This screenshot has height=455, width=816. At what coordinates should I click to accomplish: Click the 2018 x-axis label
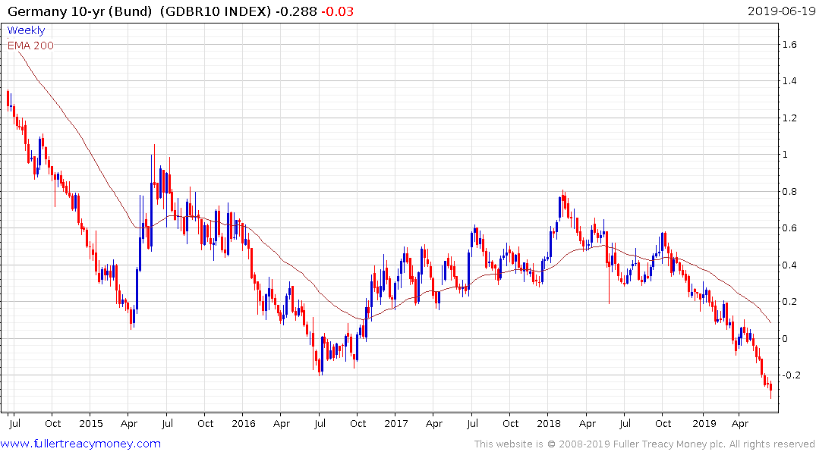click(549, 423)
